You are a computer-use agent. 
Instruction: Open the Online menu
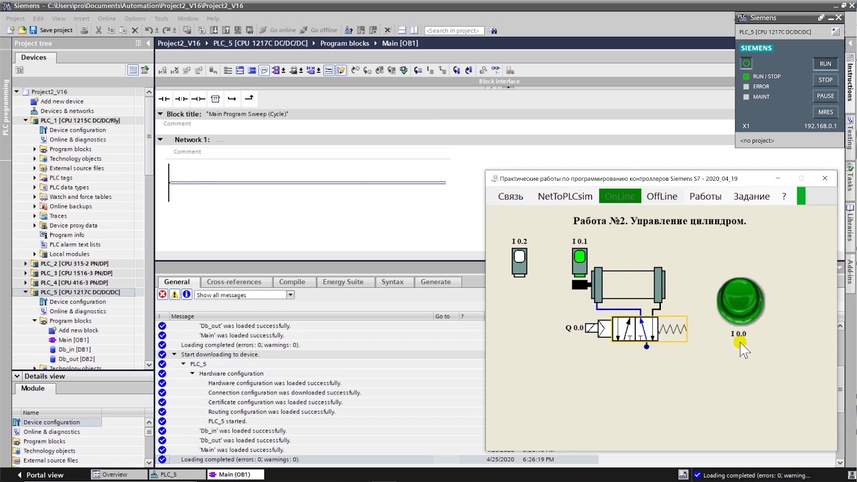click(x=106, y=19)
